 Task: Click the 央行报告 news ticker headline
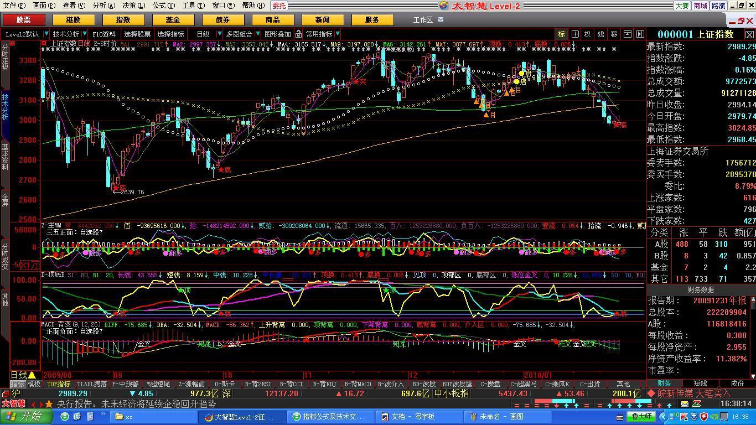point(136,404)
